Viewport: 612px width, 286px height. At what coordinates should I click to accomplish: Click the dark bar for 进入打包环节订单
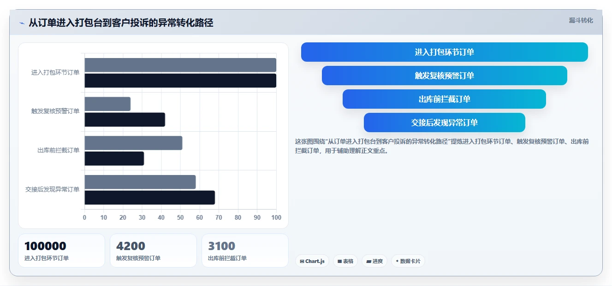[x=180, y=81]
